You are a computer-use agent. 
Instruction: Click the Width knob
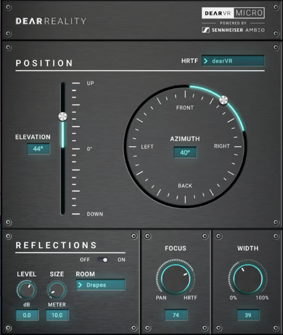coord(248,279)
